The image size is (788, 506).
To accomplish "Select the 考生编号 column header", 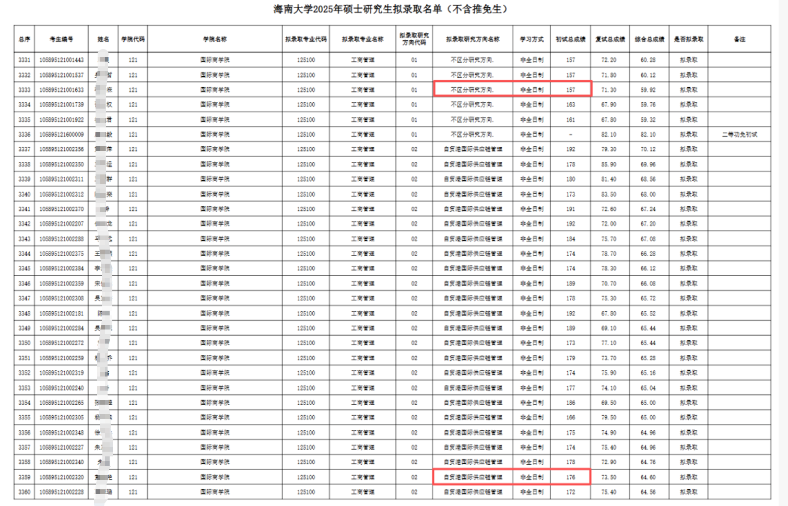I will point(61,39).
